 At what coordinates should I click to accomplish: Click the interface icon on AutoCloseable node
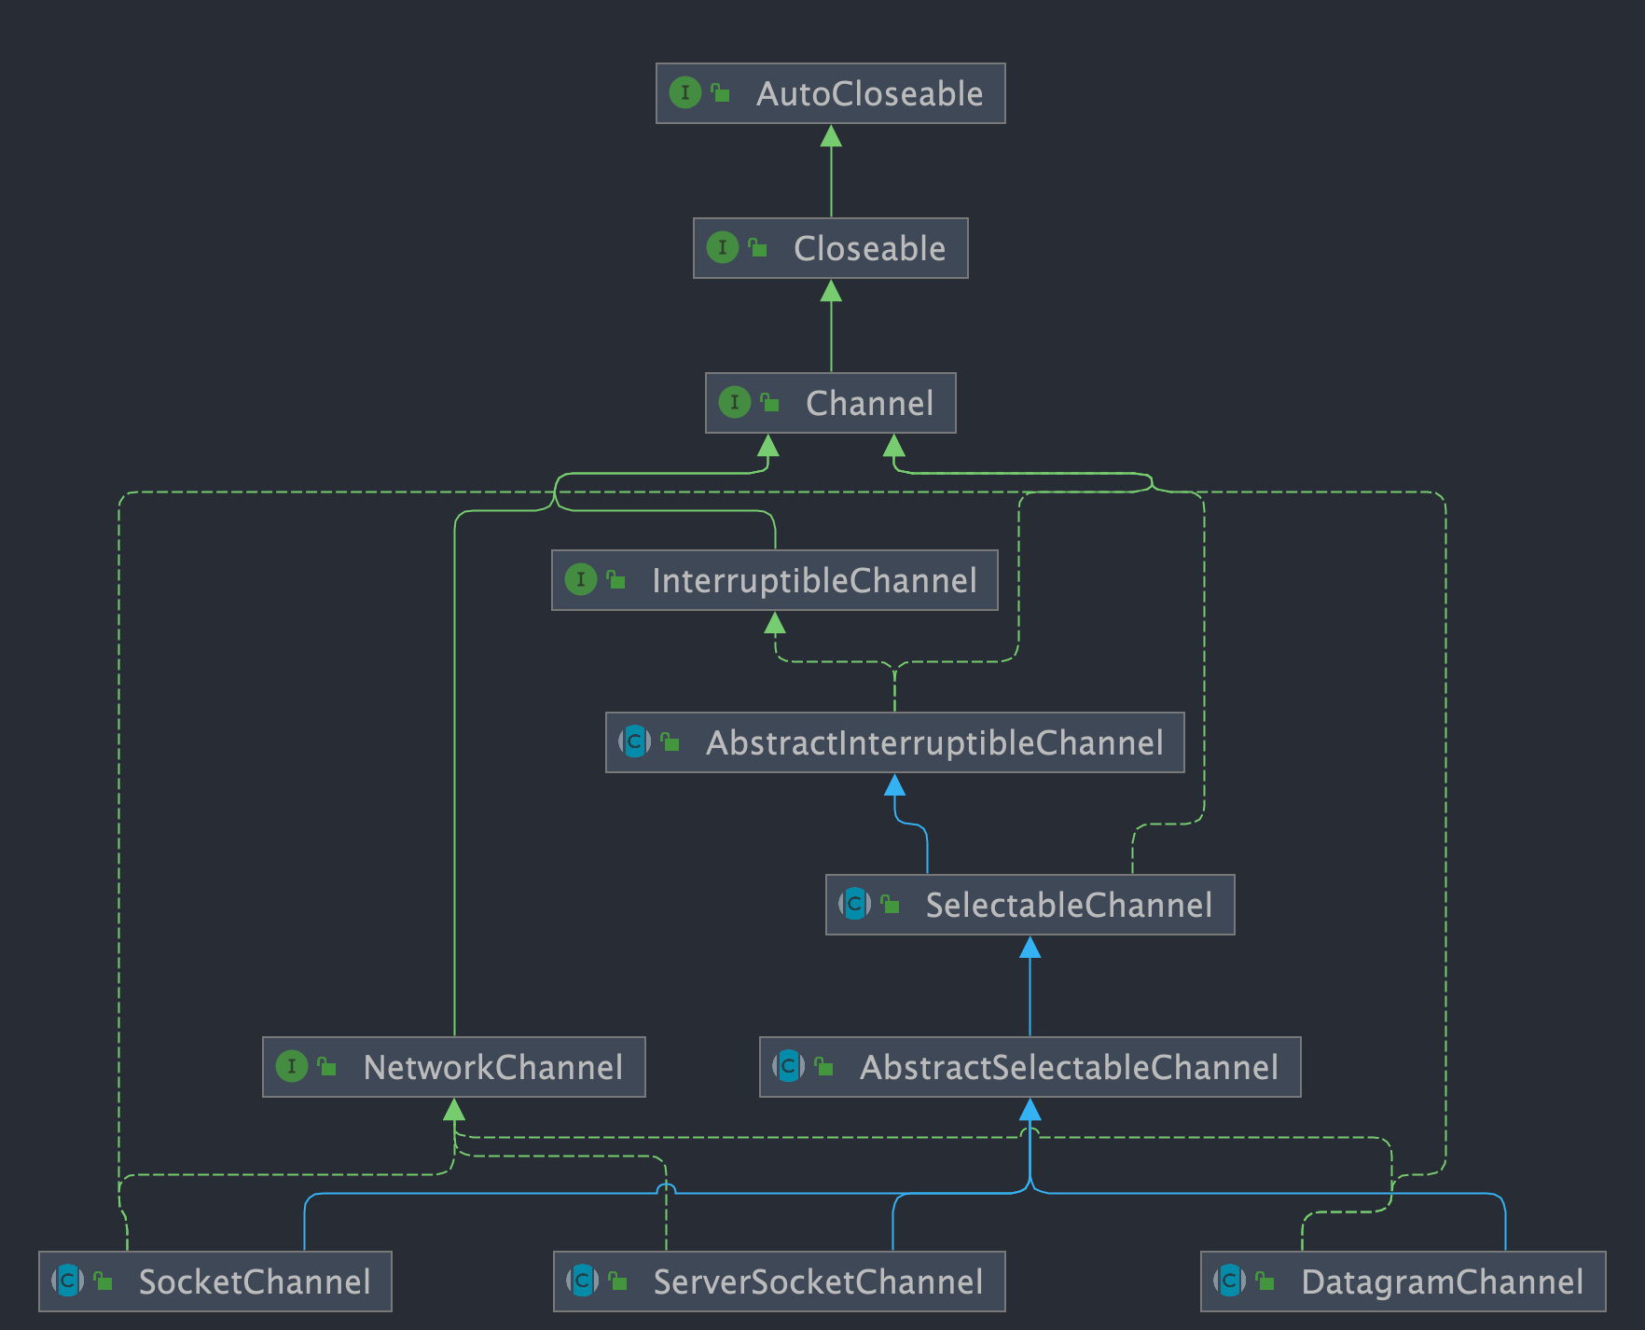click(685, 93)
